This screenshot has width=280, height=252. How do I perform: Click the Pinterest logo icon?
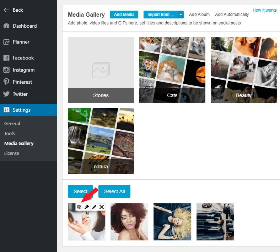click(6, 82)
